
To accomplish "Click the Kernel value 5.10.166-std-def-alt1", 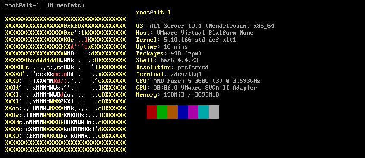I will tap(200, 40).
